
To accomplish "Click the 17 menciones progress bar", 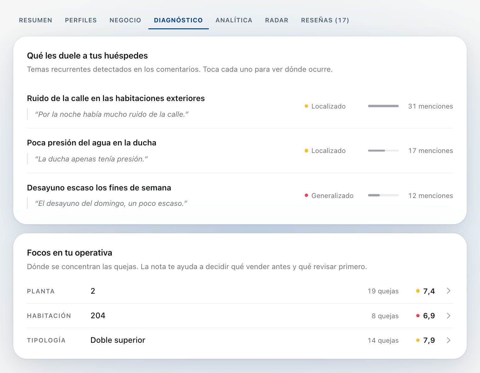I will click(x=383, y=151).
